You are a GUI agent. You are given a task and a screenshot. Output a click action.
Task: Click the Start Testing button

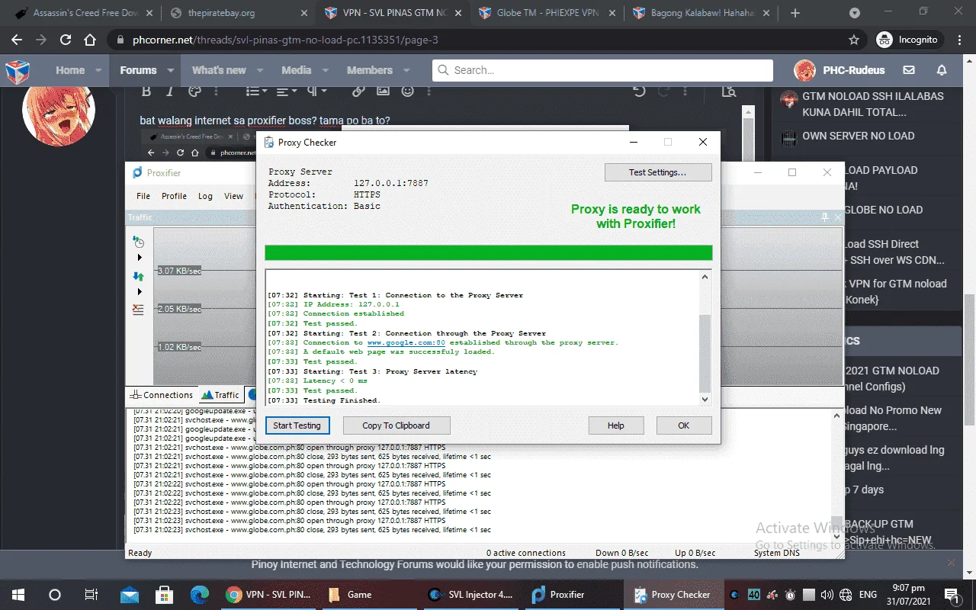(x=297, y=425)
